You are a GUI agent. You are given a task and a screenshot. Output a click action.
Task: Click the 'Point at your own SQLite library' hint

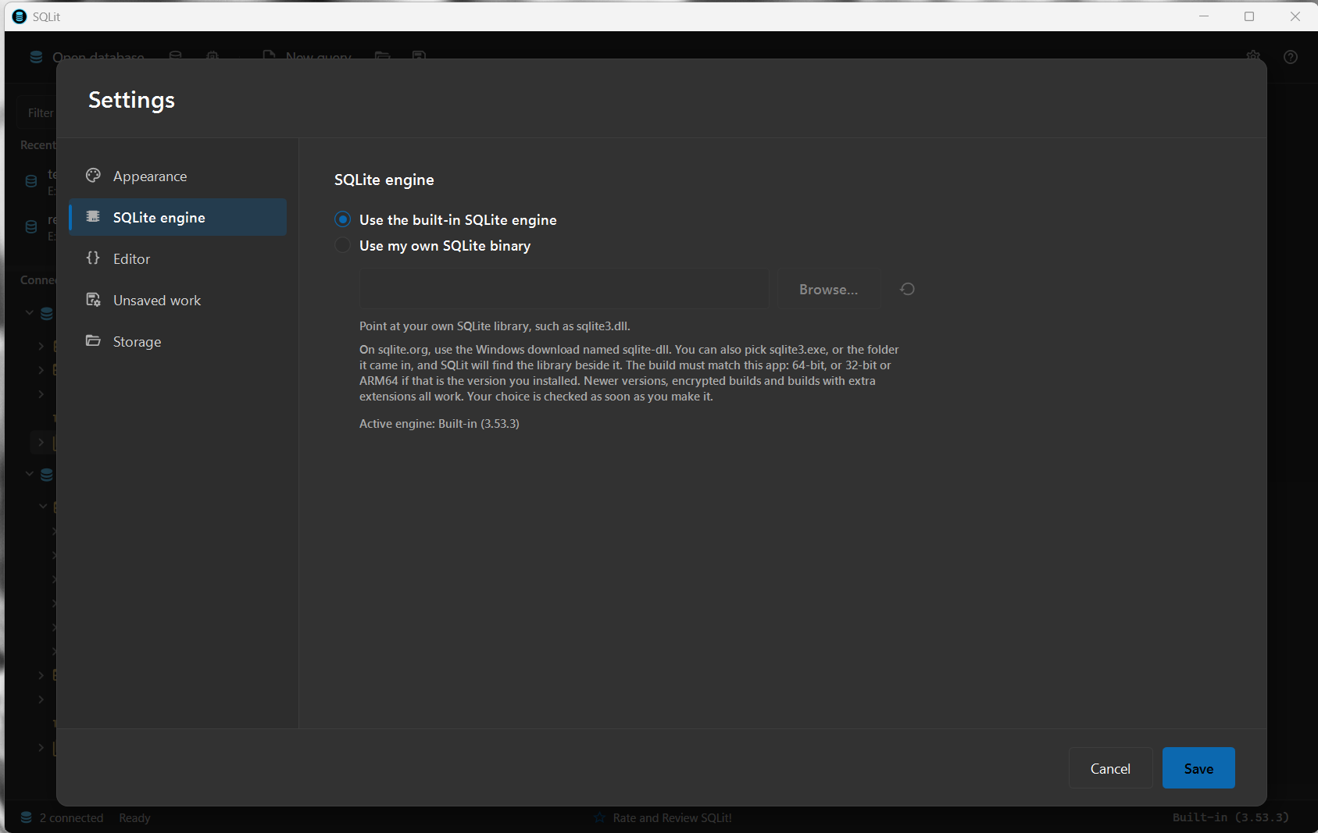tap(495, 326)
